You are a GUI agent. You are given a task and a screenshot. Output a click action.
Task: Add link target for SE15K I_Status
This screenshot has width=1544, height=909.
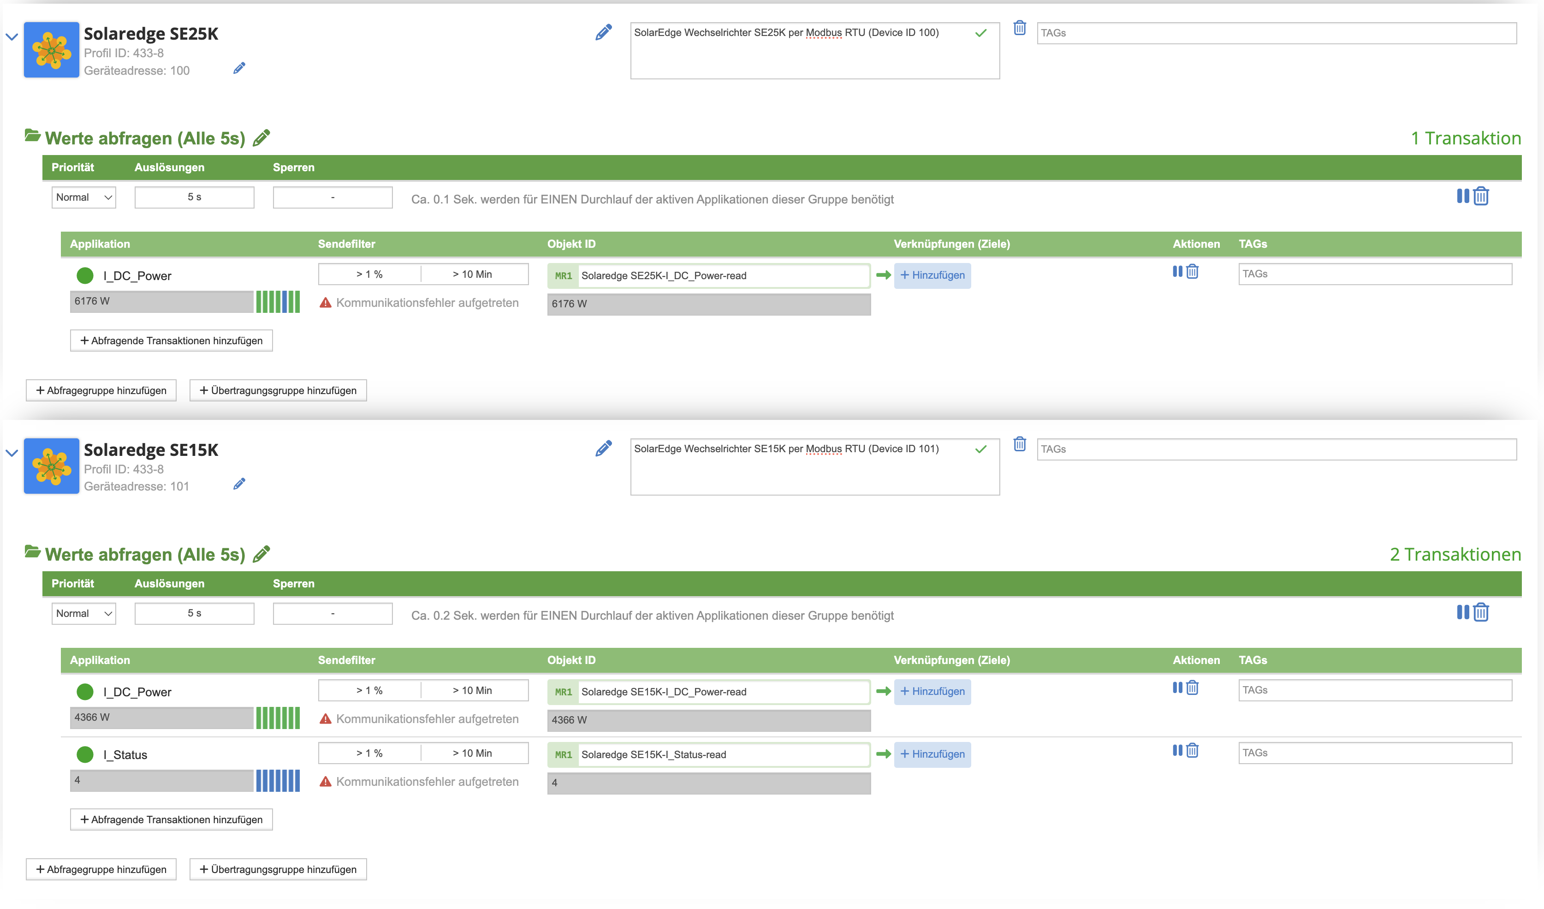(x=932, y=754)
